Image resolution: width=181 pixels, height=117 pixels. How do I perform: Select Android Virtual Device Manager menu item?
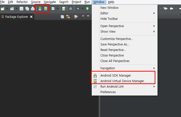[x=125, y=81]
